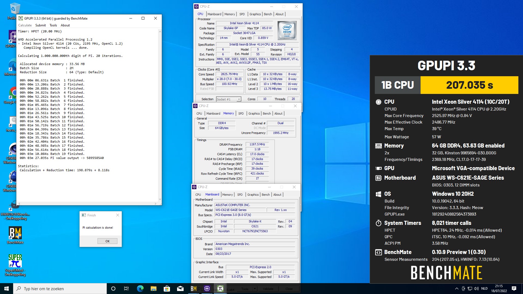Open the Calculate menu in GPUPI

[x=25, y=25]
